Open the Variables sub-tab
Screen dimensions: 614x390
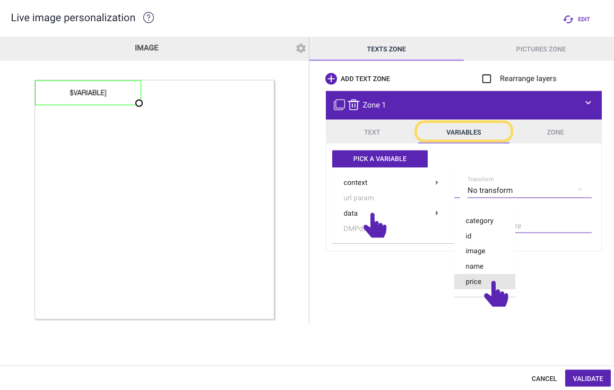(x=464, y=132)
